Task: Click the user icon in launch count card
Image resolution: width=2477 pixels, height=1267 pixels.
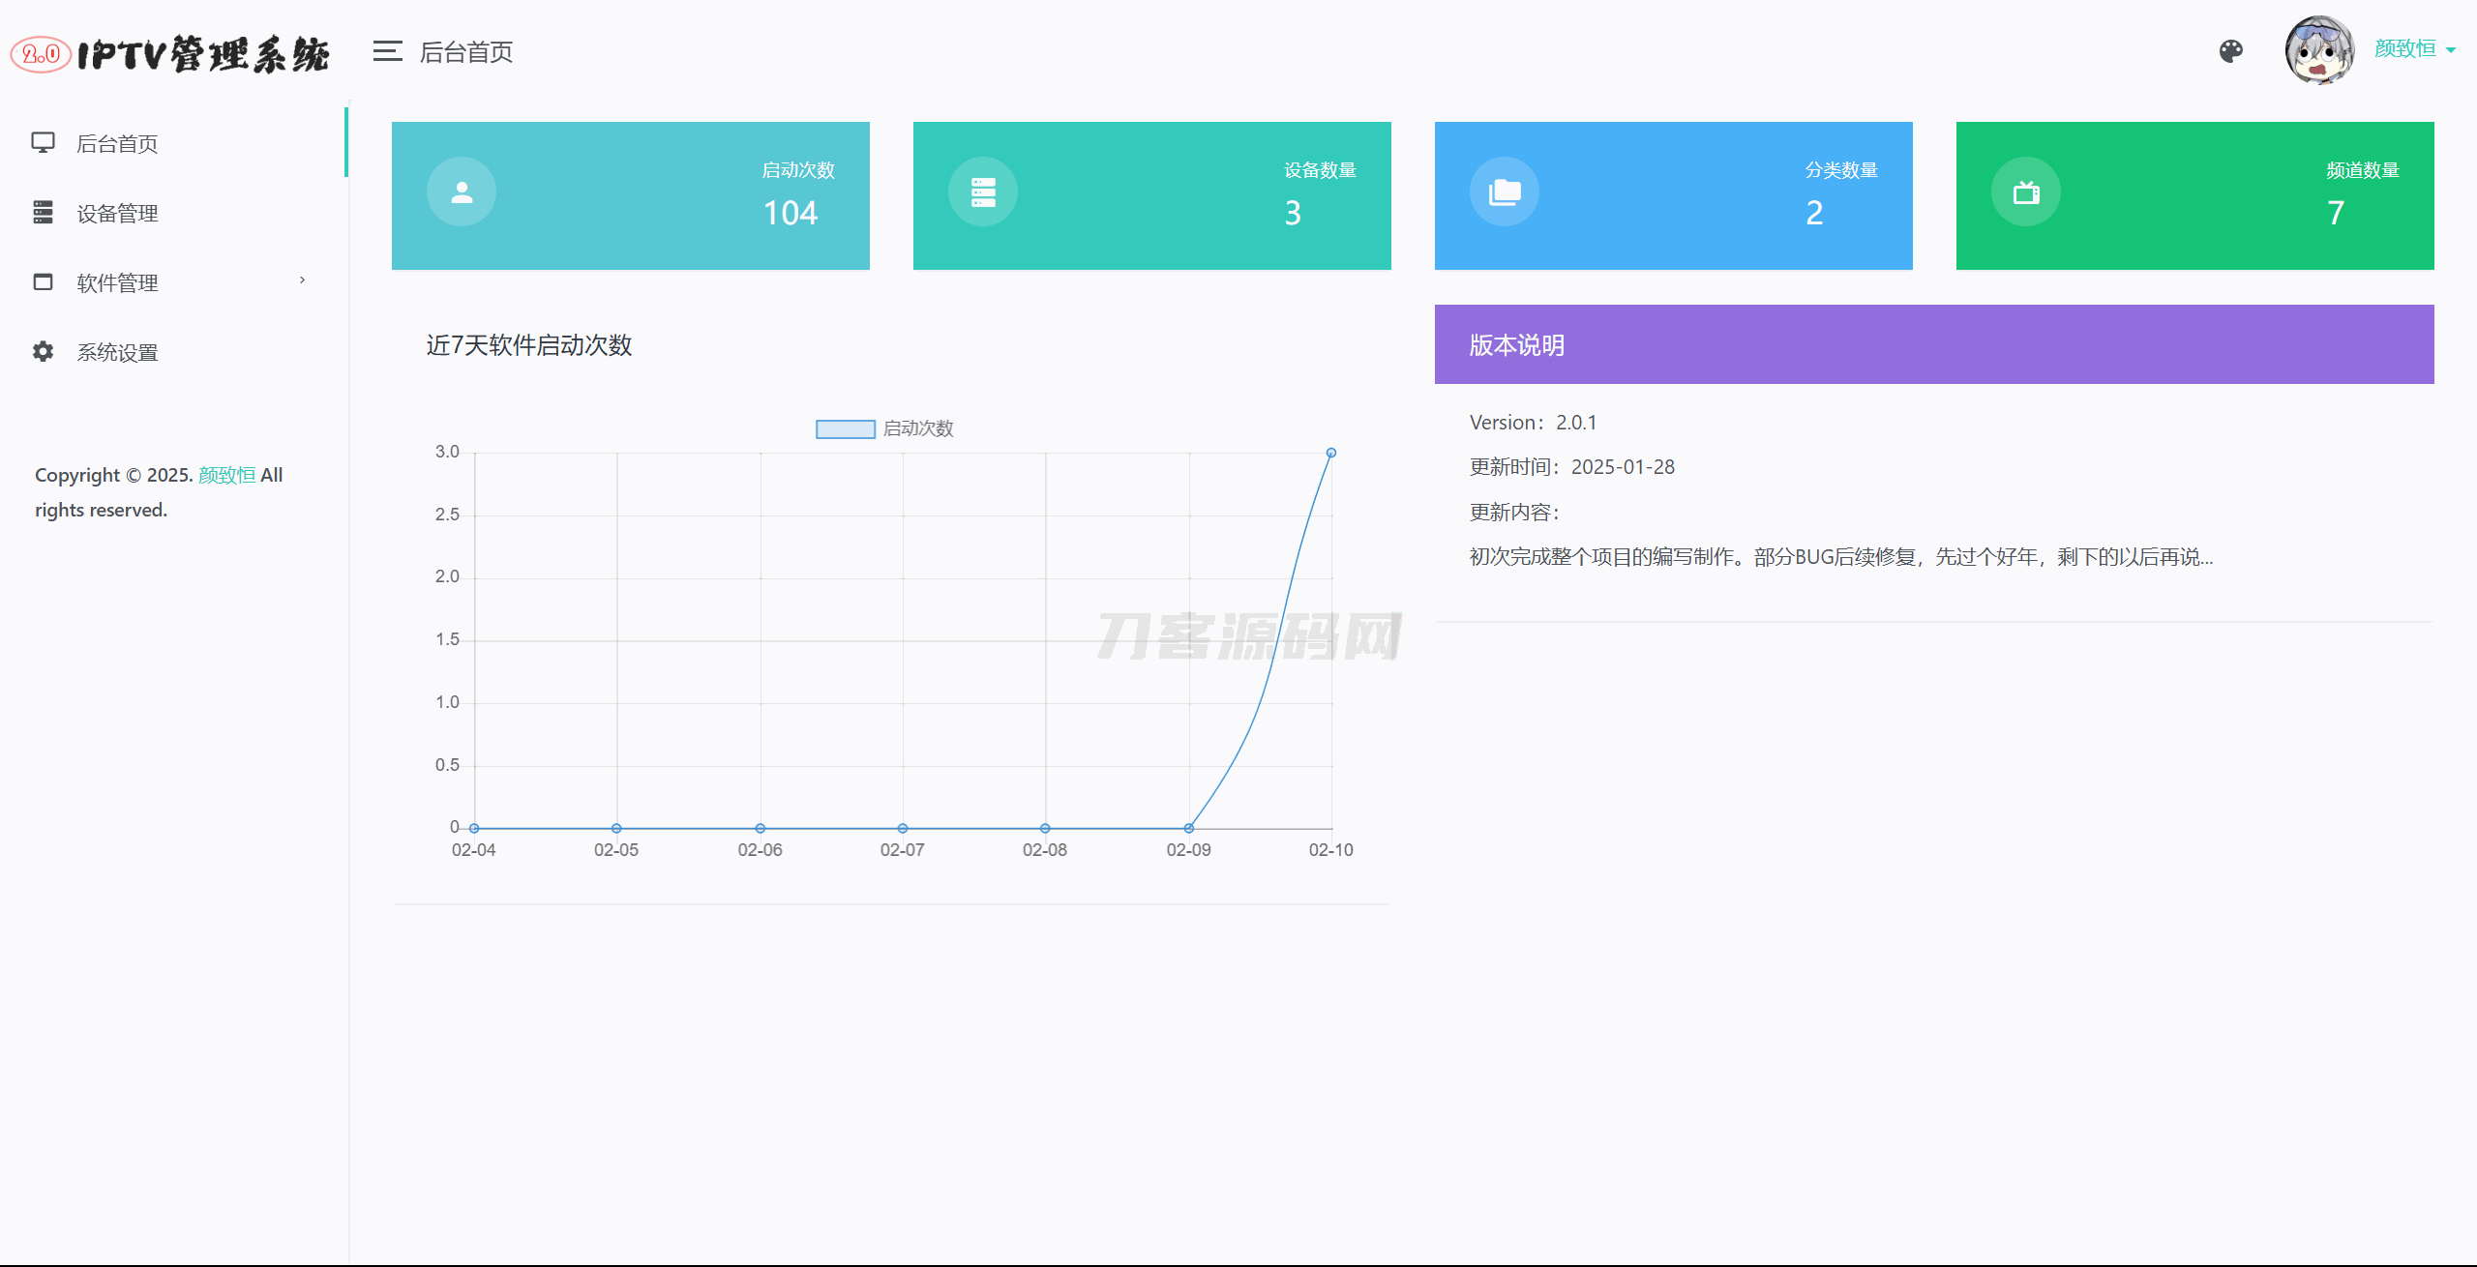Action: (462, 192)
